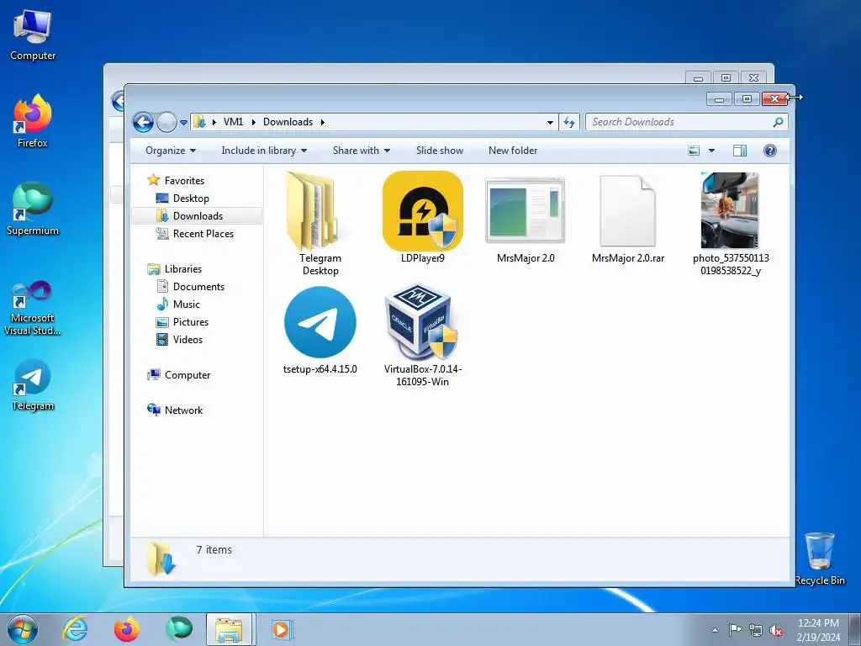Expand the root arrow before VM1 breadcrumb
This screenshot has width=861, height=646.
(x=214, y=122)
